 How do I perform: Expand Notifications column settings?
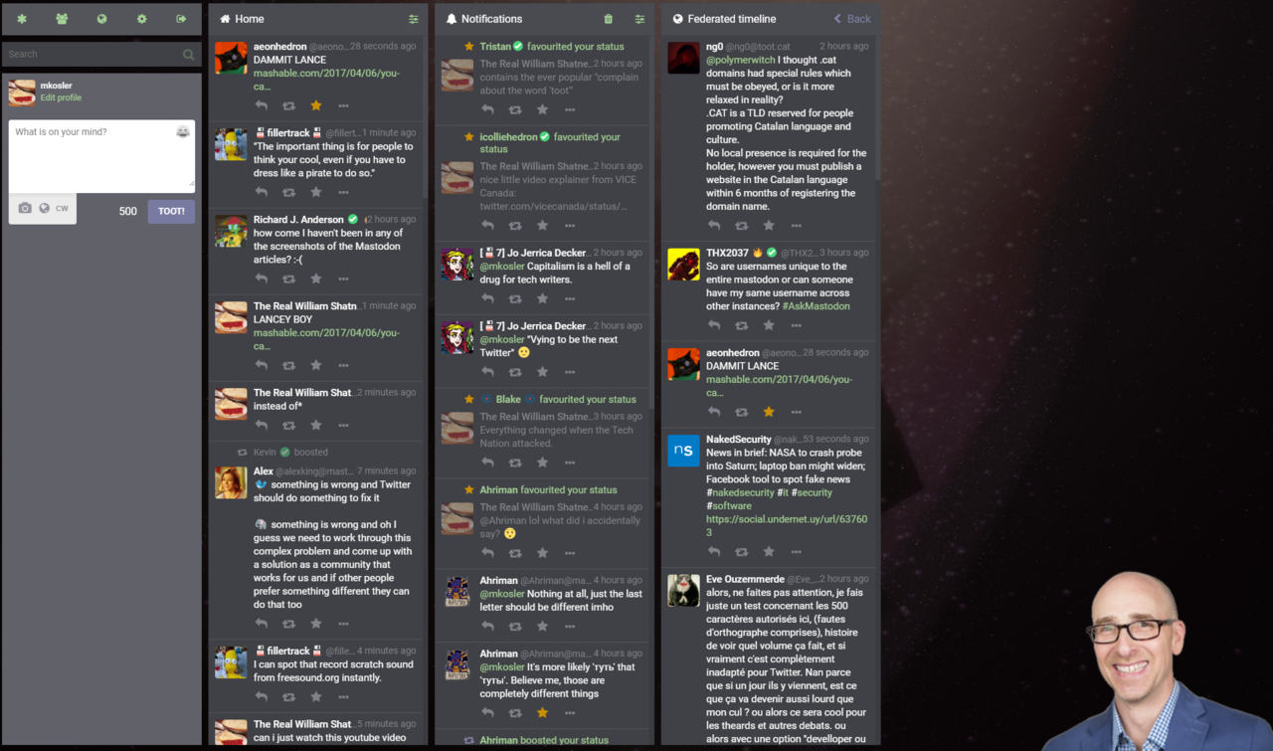pyautogui.click(x=639, y=19)
